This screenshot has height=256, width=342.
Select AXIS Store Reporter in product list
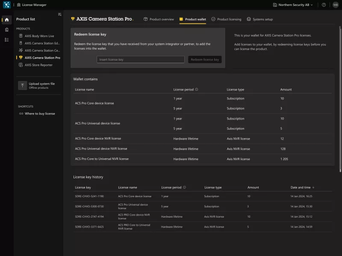[x=38, y=65]
